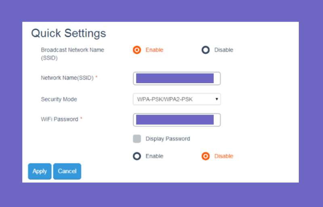Click the bottom Enable label text
This screenshot has height=207, width=323.
154,156
